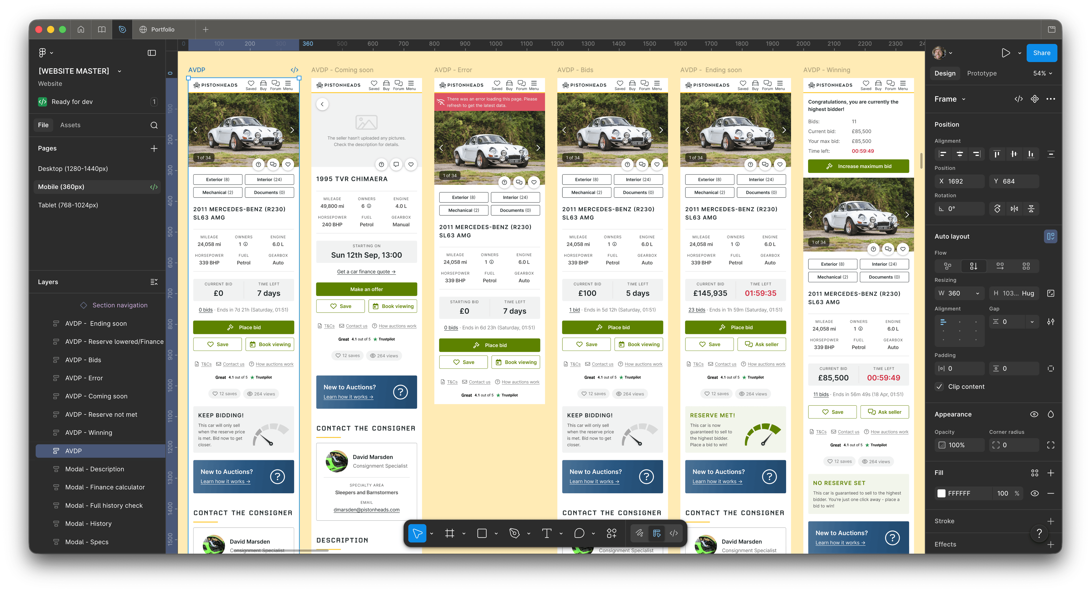Select the Pen tool in the bottom toolbar

pos(514,533)
